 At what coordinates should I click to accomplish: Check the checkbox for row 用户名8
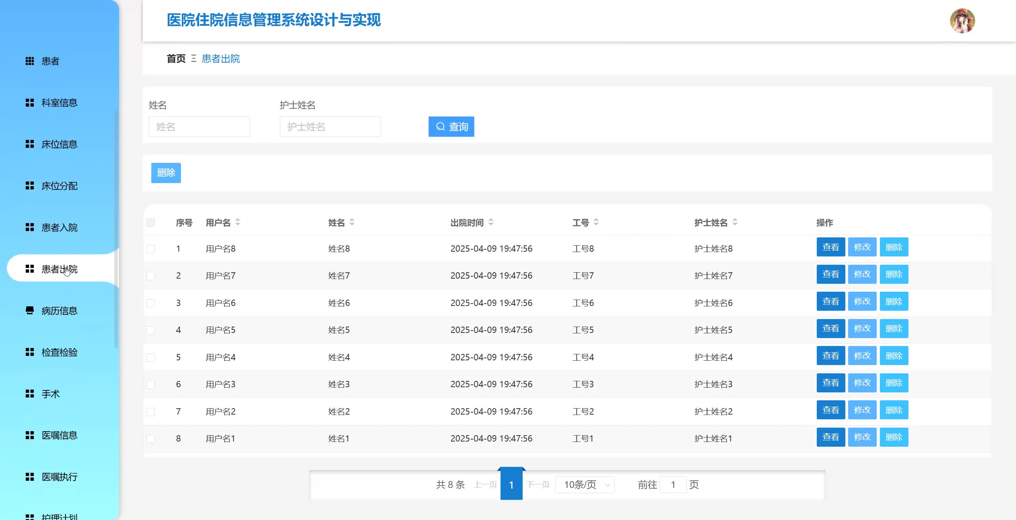point(151,249)
